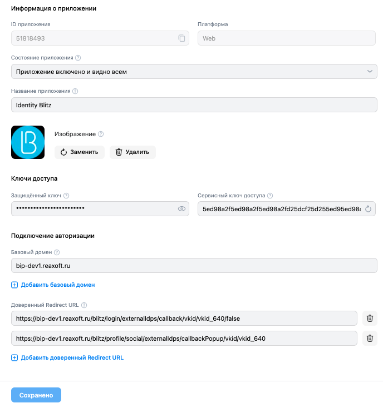
Task: Click the Identity Blitz logo thumbnail
Action: 28,142
